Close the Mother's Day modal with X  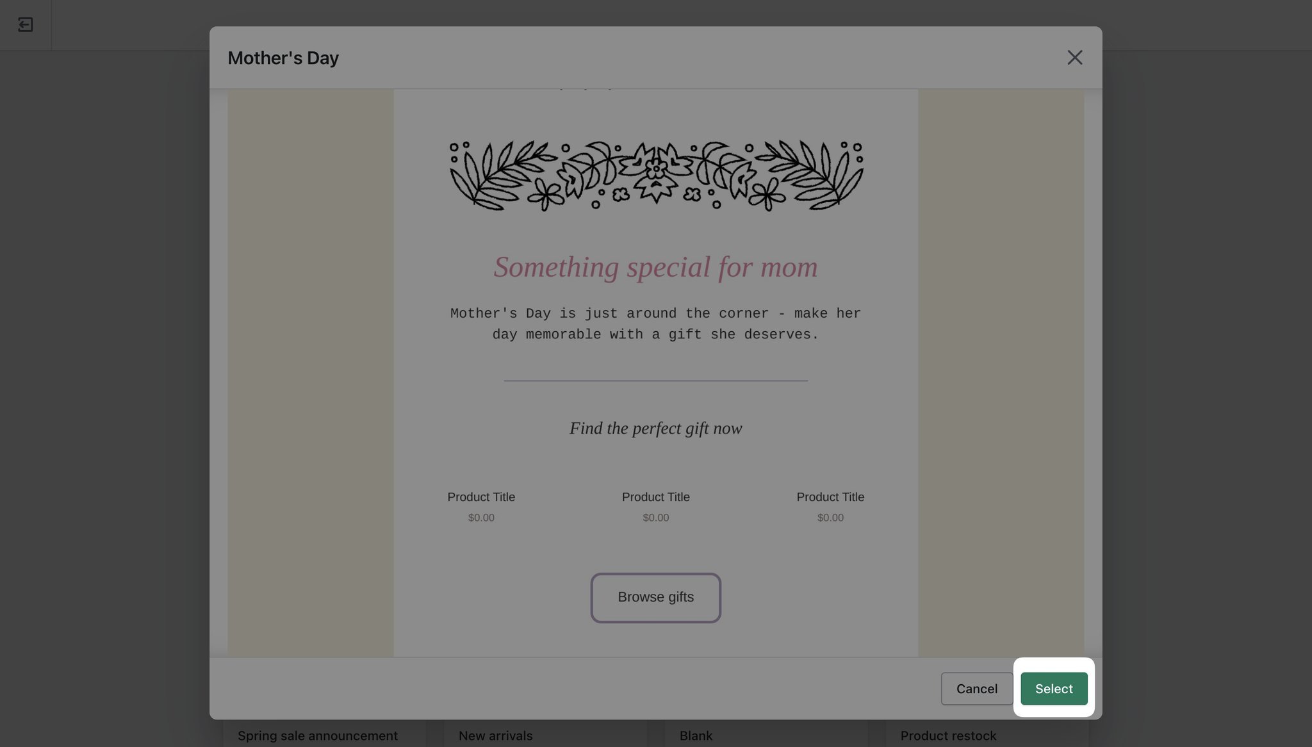(1075, 58)
